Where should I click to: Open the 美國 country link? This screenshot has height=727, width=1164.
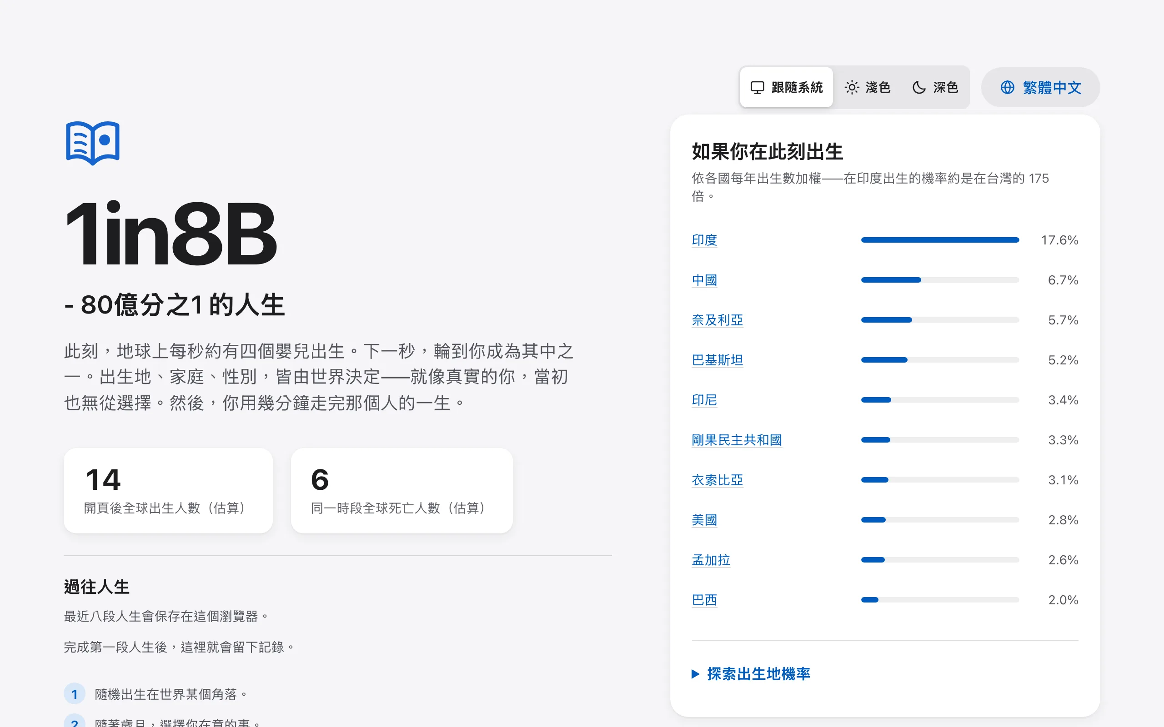(704, 519)
